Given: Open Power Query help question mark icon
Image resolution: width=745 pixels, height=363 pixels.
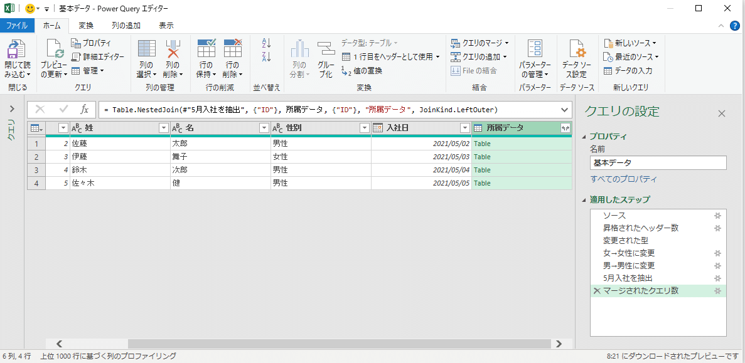Looking at the screenshot, I should click(x=734, y=26).
